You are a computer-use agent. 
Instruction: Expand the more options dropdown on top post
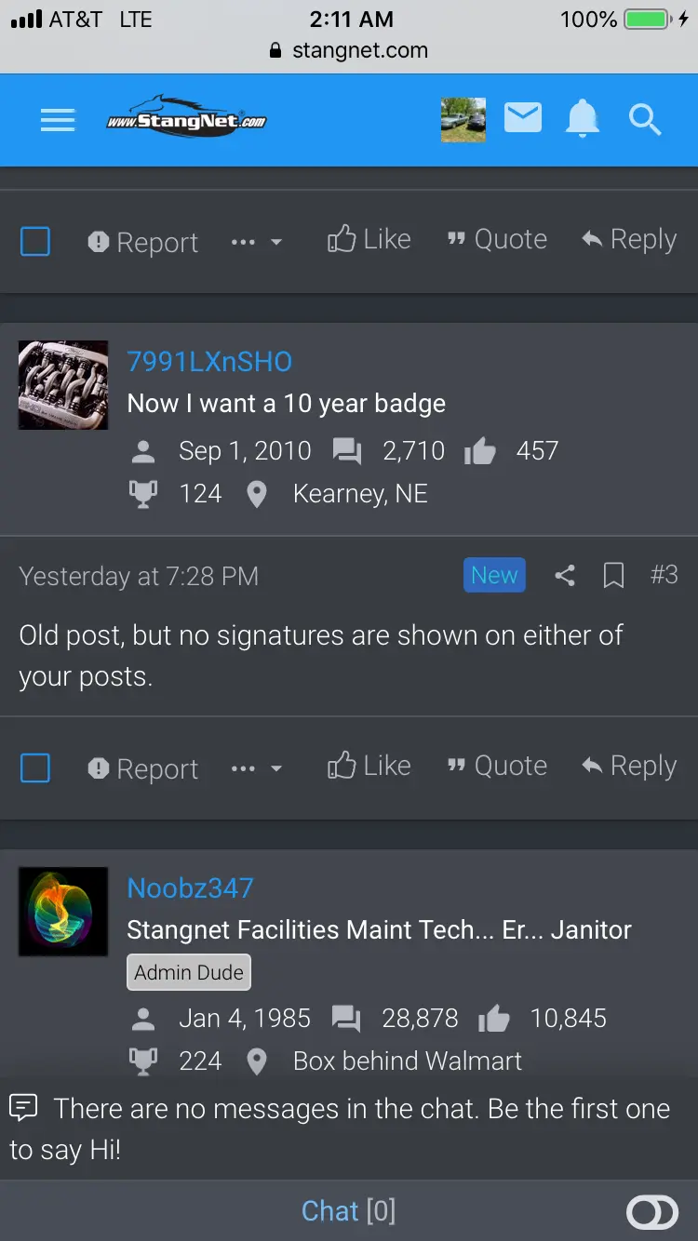tap(257, 242)
